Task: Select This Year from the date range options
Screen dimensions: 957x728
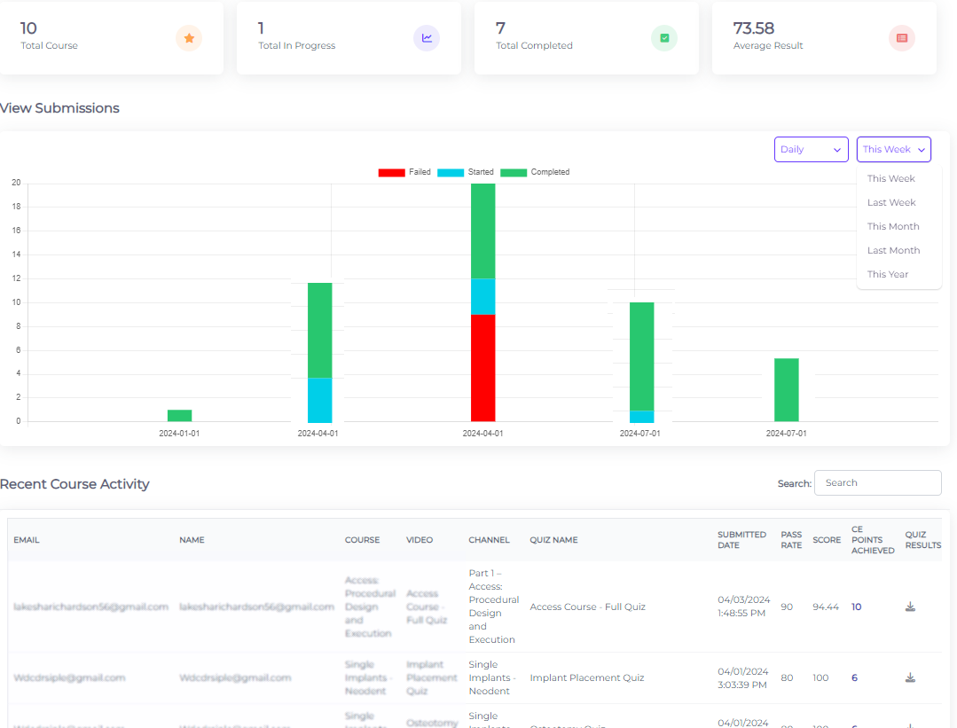Action: [888, 274]
